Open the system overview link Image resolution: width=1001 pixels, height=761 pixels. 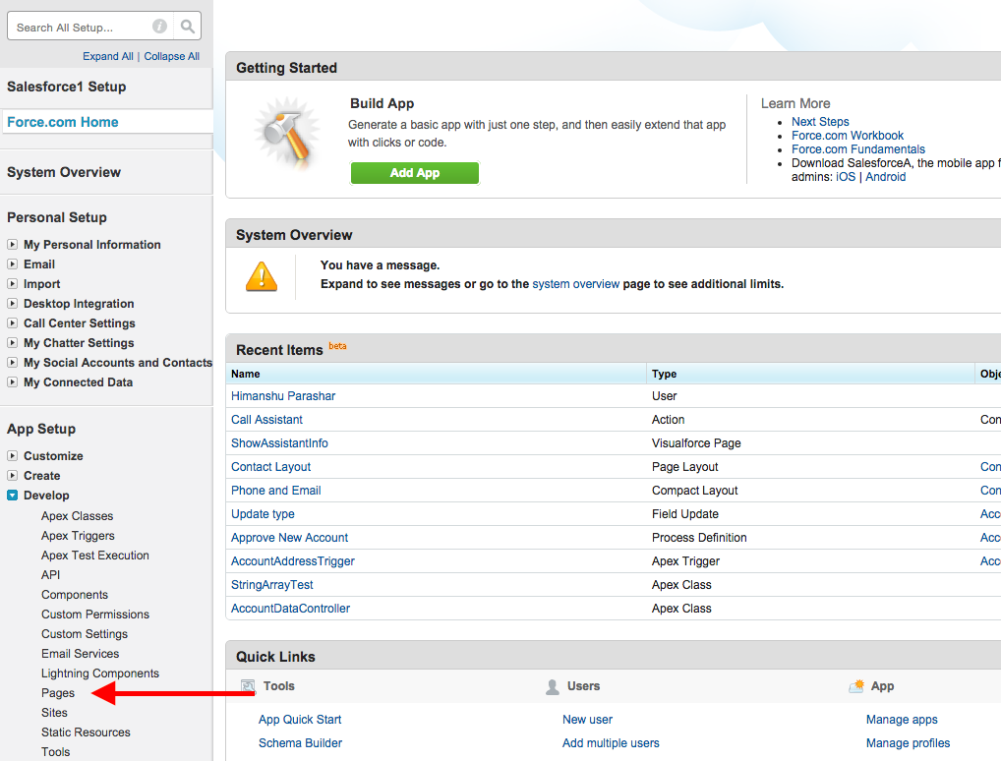pyautogui.click(x=576, y=284)
